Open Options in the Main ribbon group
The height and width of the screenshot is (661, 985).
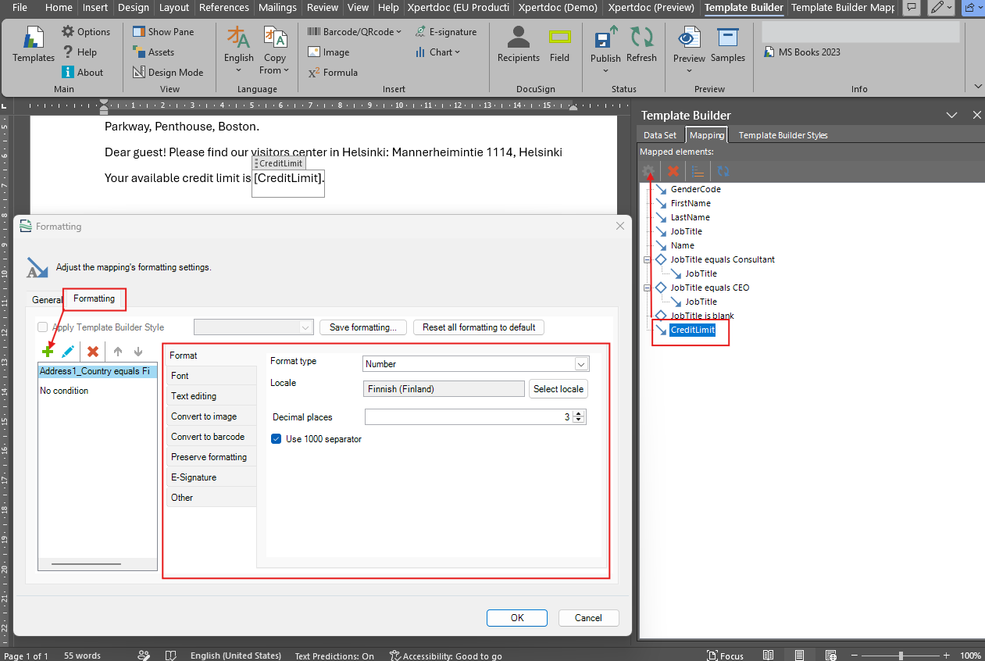coord(86,32)
